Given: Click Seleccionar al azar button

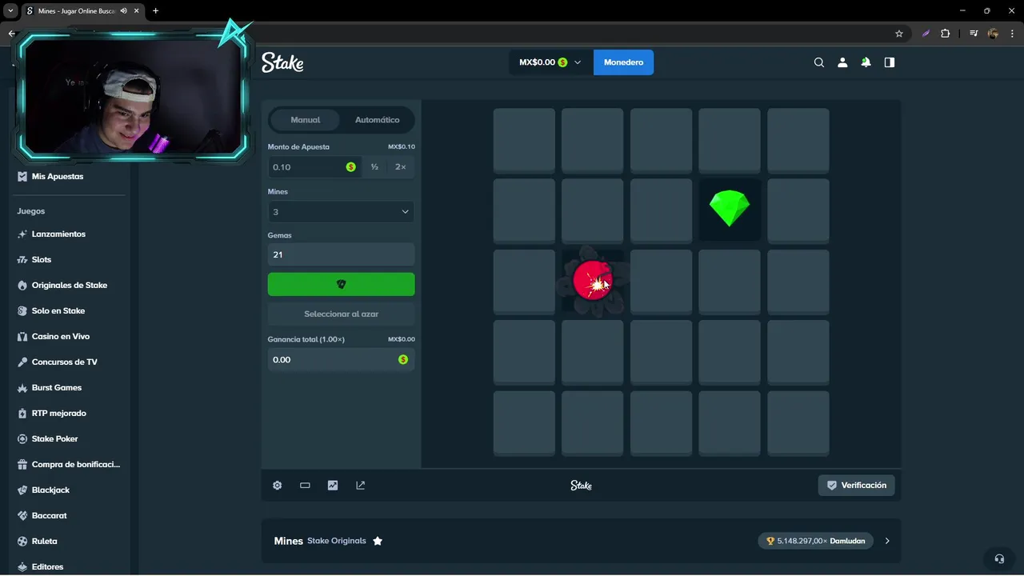Looking at the screenshot, I should point(341,314).
